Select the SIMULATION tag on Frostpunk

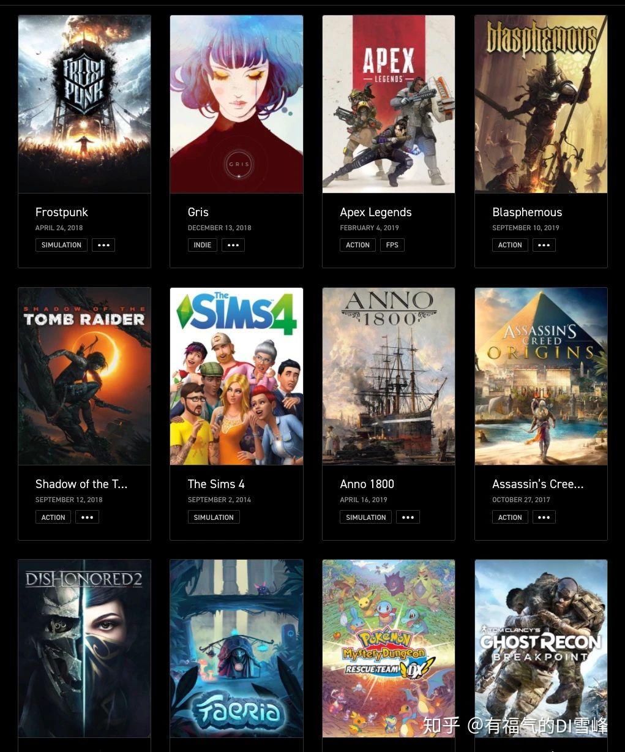pos(61,245)
